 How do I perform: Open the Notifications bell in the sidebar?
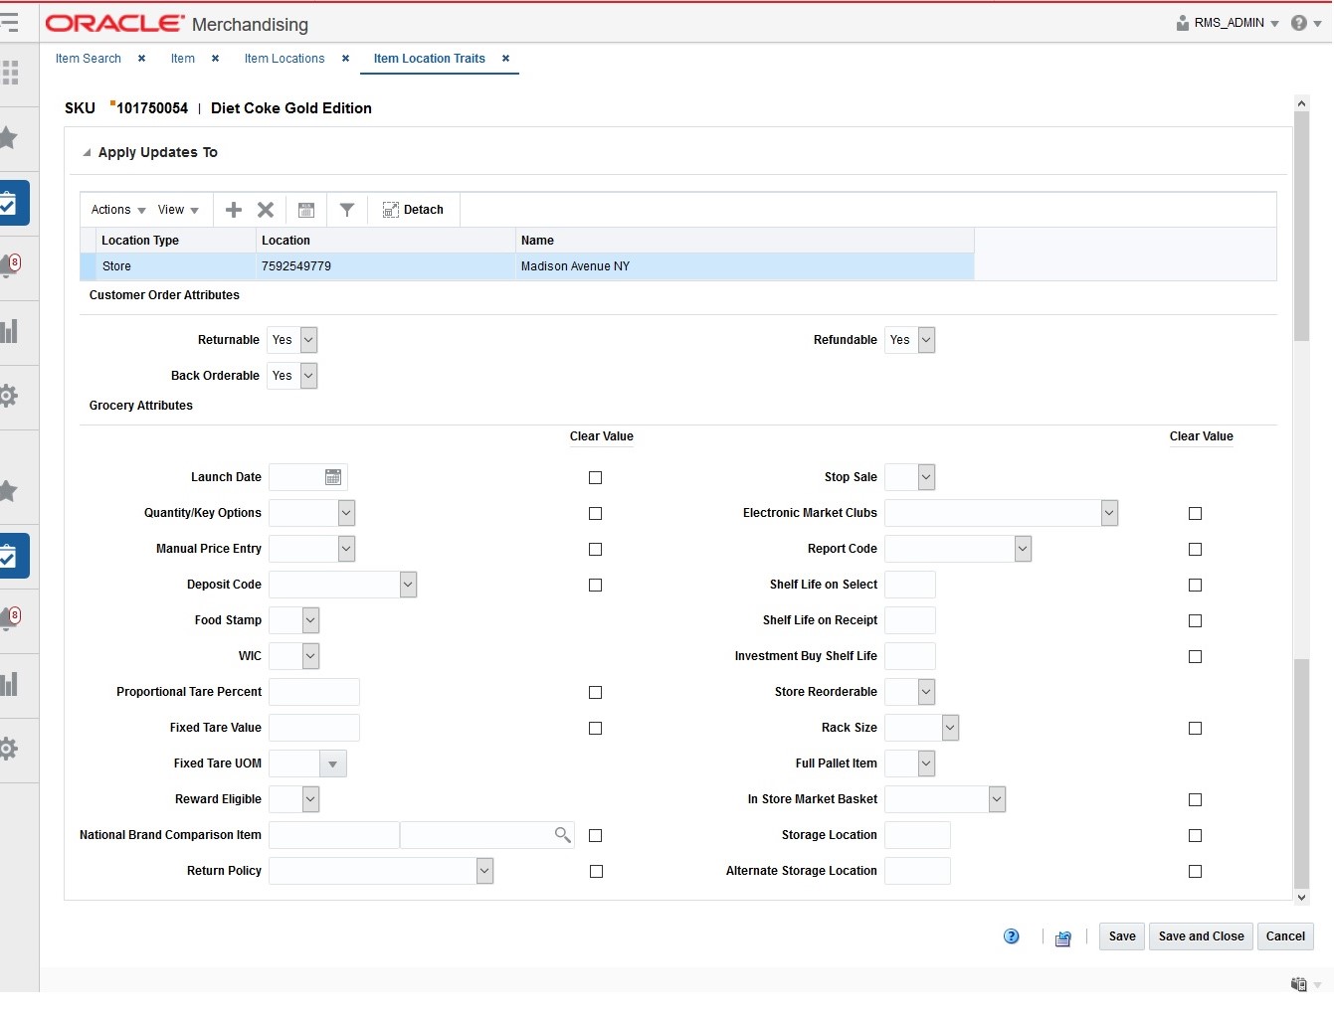pyautogui.click(x=13, y=261)
